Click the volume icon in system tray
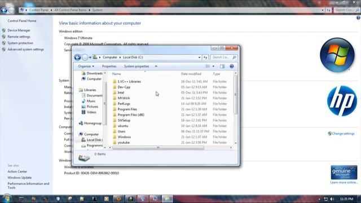Screen dimensions: 361x203 332,199
